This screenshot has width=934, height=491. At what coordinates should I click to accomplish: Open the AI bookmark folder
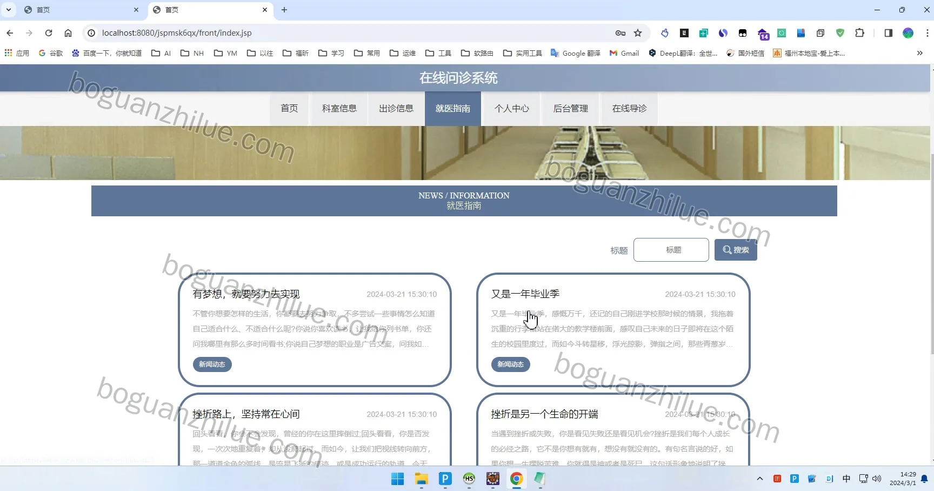[x=161, y=53]
